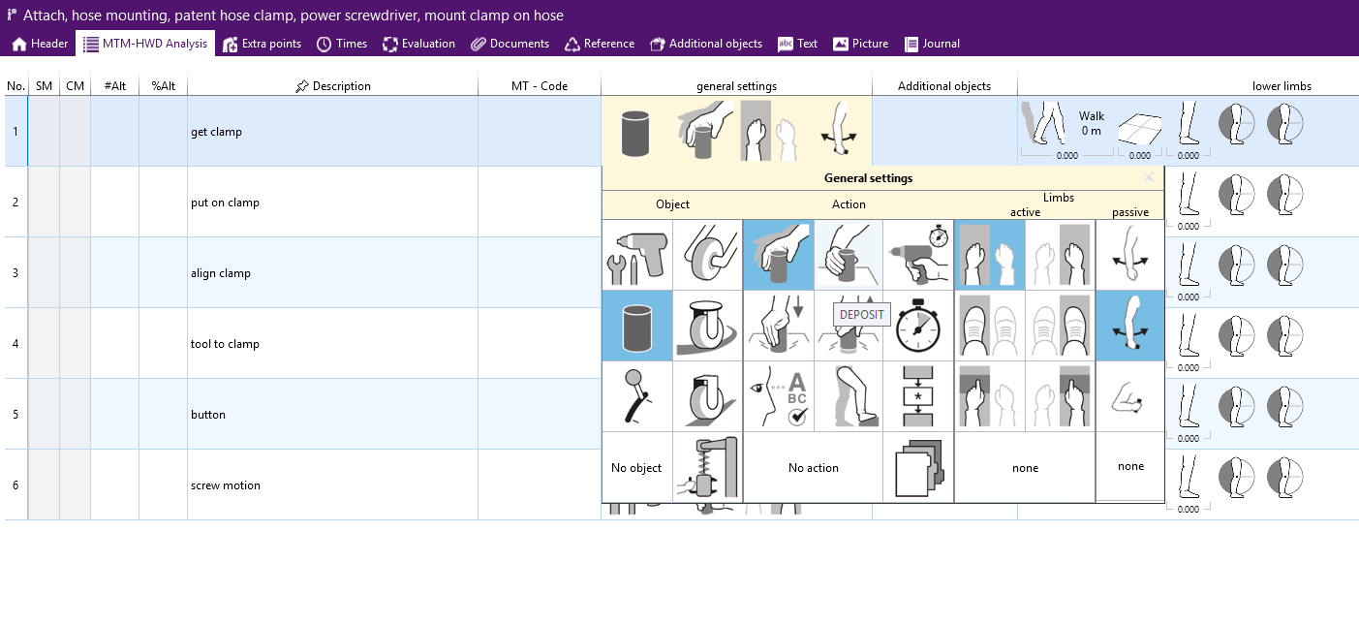The width and height of the screenshot is (1359, 625).
Task: Choose the cylinder container object icon
Action: click(637, 326)
